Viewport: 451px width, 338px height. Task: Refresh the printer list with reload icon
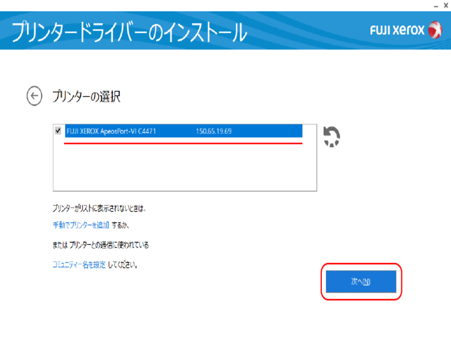click(331, 137)
